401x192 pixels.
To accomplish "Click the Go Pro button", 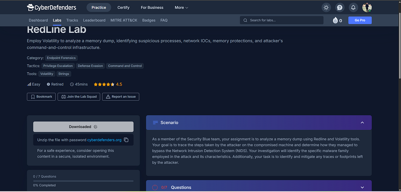I will pos(360,20).
